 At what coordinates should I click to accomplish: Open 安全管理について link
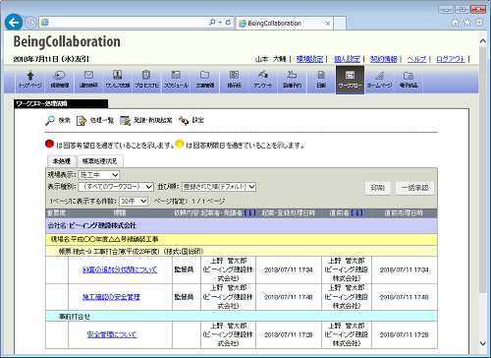point(112,334)
